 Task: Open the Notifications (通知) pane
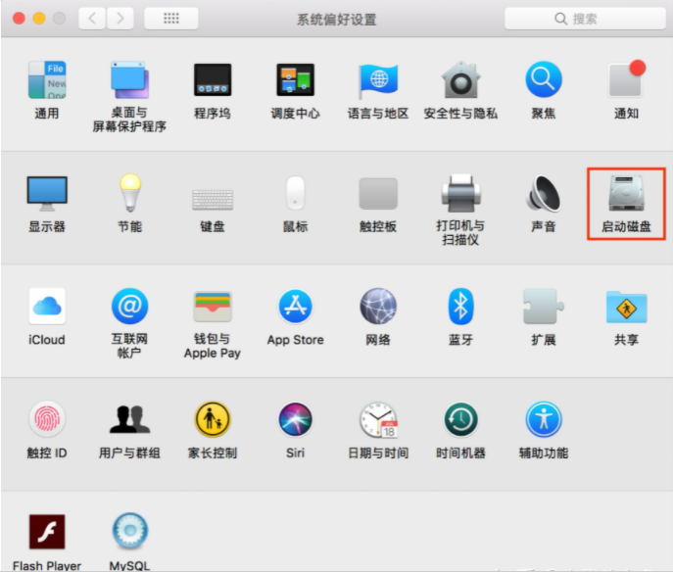pos(626,80)
